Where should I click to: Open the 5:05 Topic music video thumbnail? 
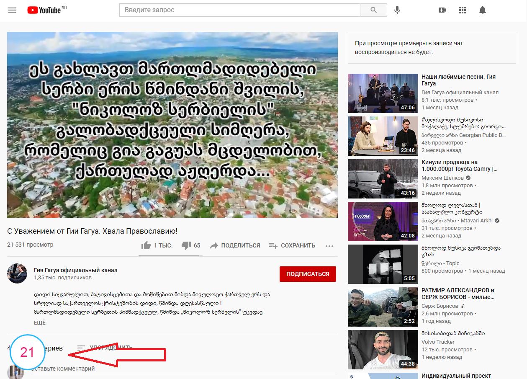click(x=383, y=264)
